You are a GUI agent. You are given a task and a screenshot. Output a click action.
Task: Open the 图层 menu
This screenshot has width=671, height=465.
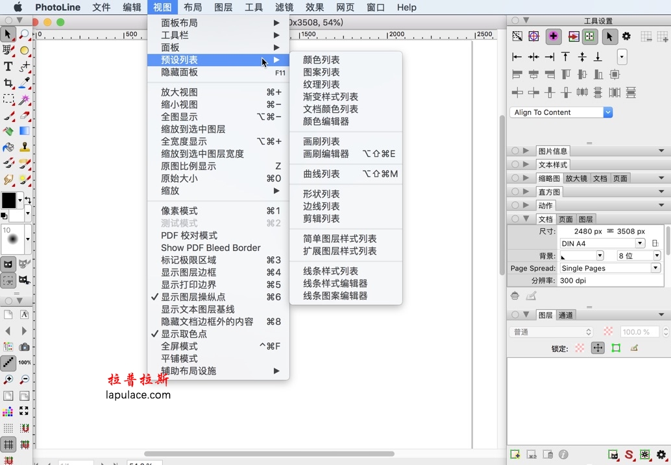coord(223,7)
